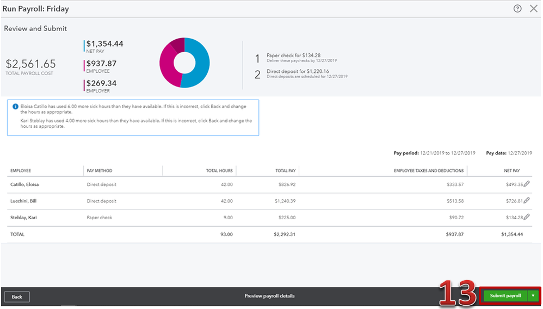Screen dimensions: 543x309
Task: Click the Direct deposit for $1,220.16 line
Action: (298, 71)
